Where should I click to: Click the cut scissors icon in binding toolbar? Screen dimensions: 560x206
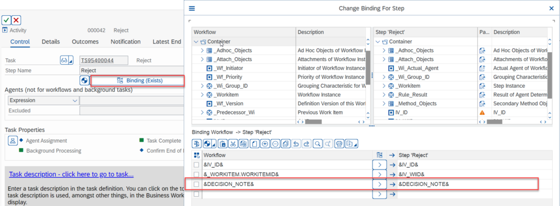point(233,144)
